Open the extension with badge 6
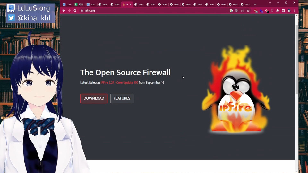The height and width of the screenshot is (173, 308). [267, 11]
